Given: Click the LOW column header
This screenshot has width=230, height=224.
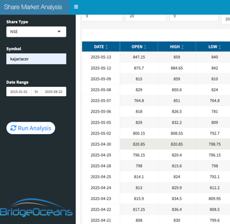Looking at the screenshot, I should tap(213, 47).
